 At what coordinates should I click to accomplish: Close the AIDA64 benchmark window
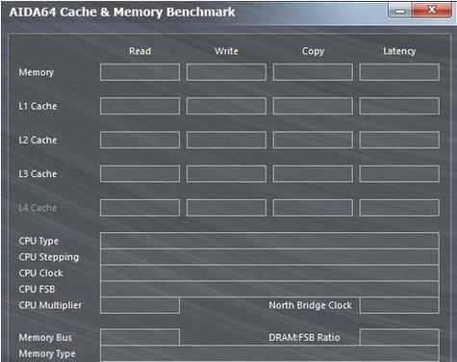tap(432, 11)
